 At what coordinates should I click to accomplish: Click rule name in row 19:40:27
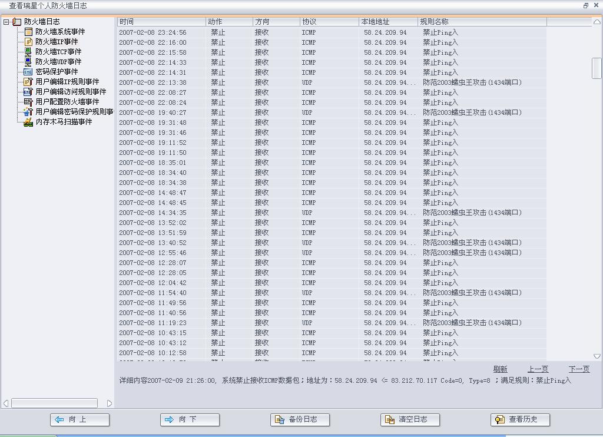point(472,112)
